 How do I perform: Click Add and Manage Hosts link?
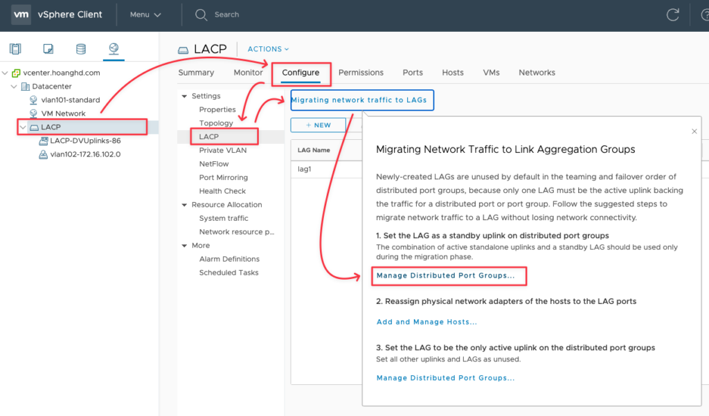(427, 322)
